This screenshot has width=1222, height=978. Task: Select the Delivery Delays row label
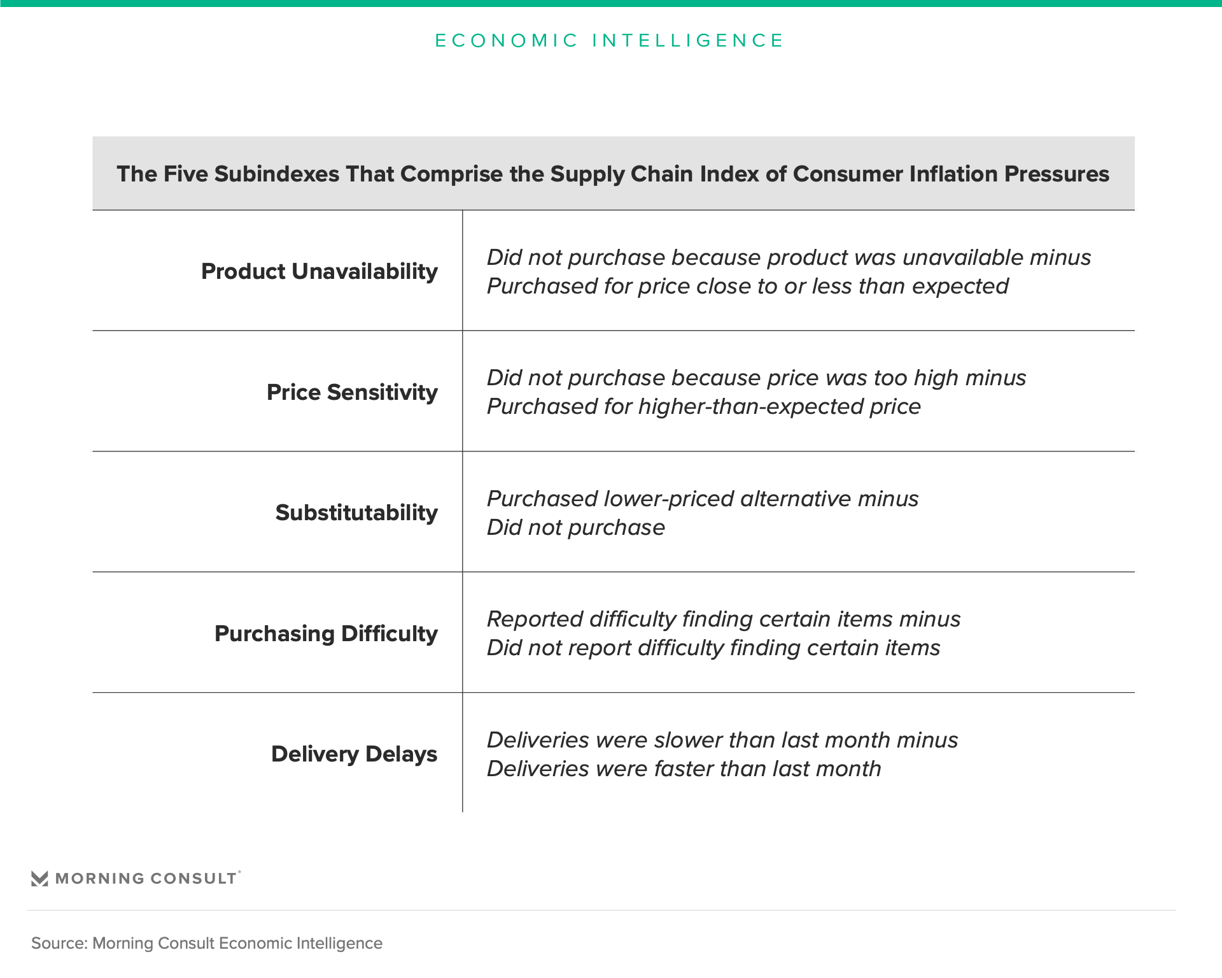(x=354, y=754)
